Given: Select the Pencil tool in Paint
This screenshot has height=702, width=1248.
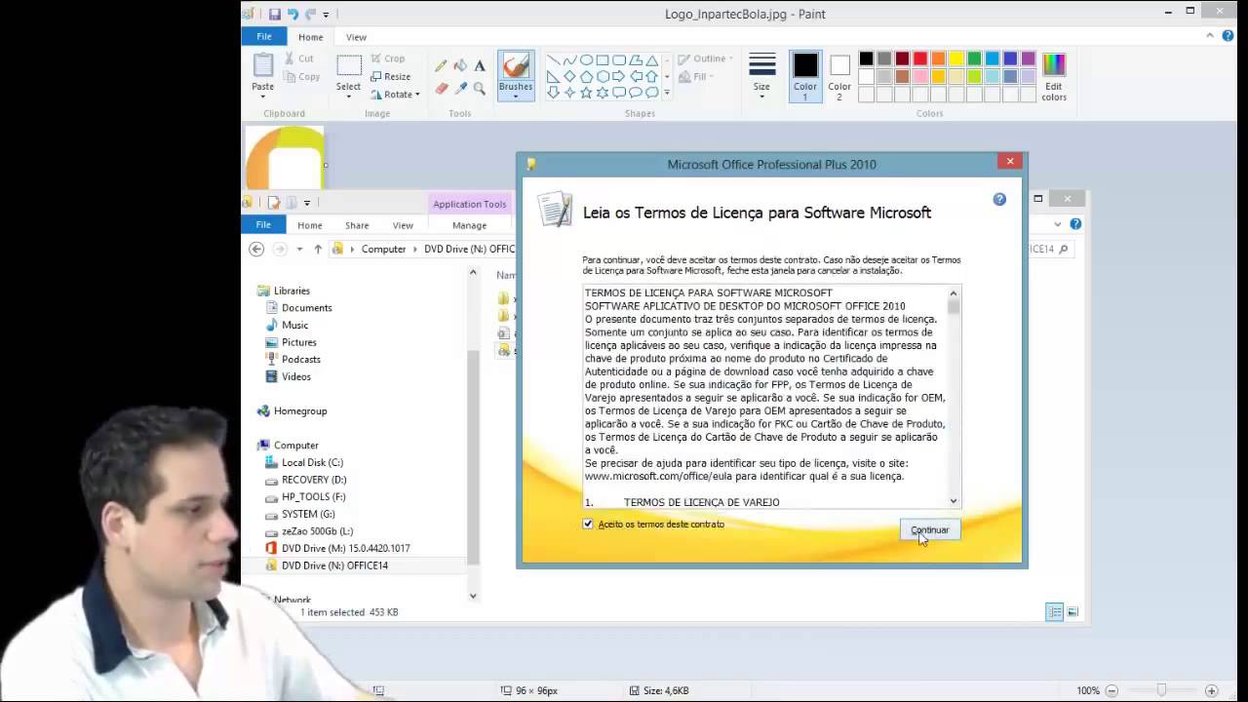Looking at the screenshot, I should pyautogui.click(x=441, y=66).
